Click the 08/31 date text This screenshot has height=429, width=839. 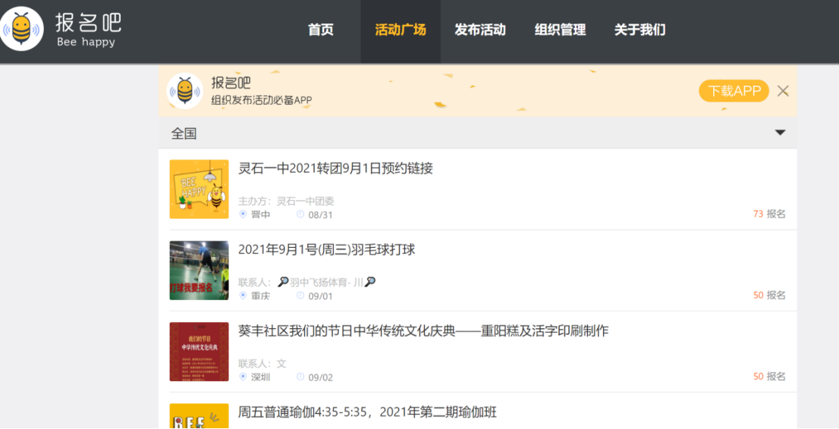click(321, 215)
